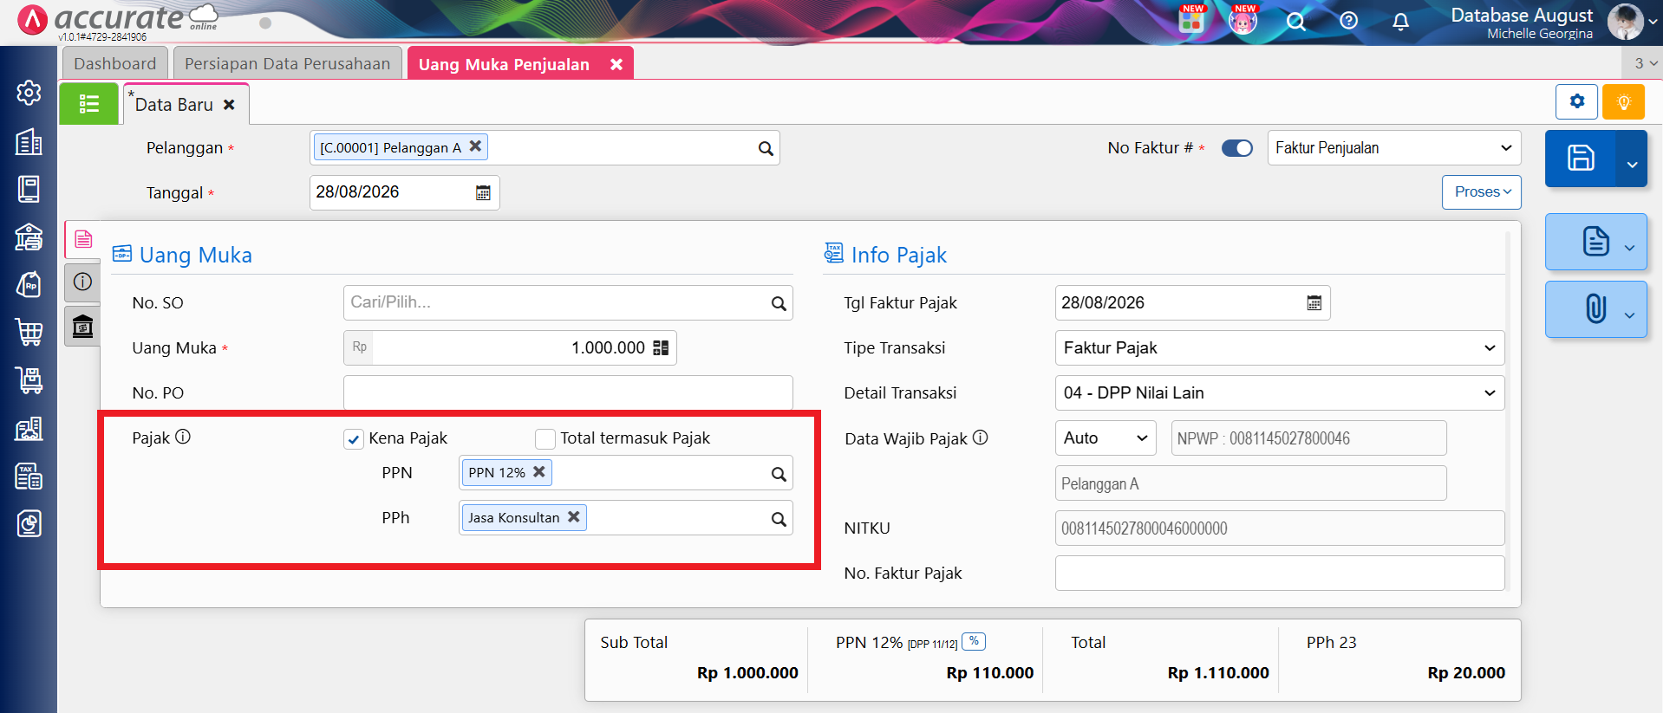Open the fixed assets sidebar icon

click(29, 428)
